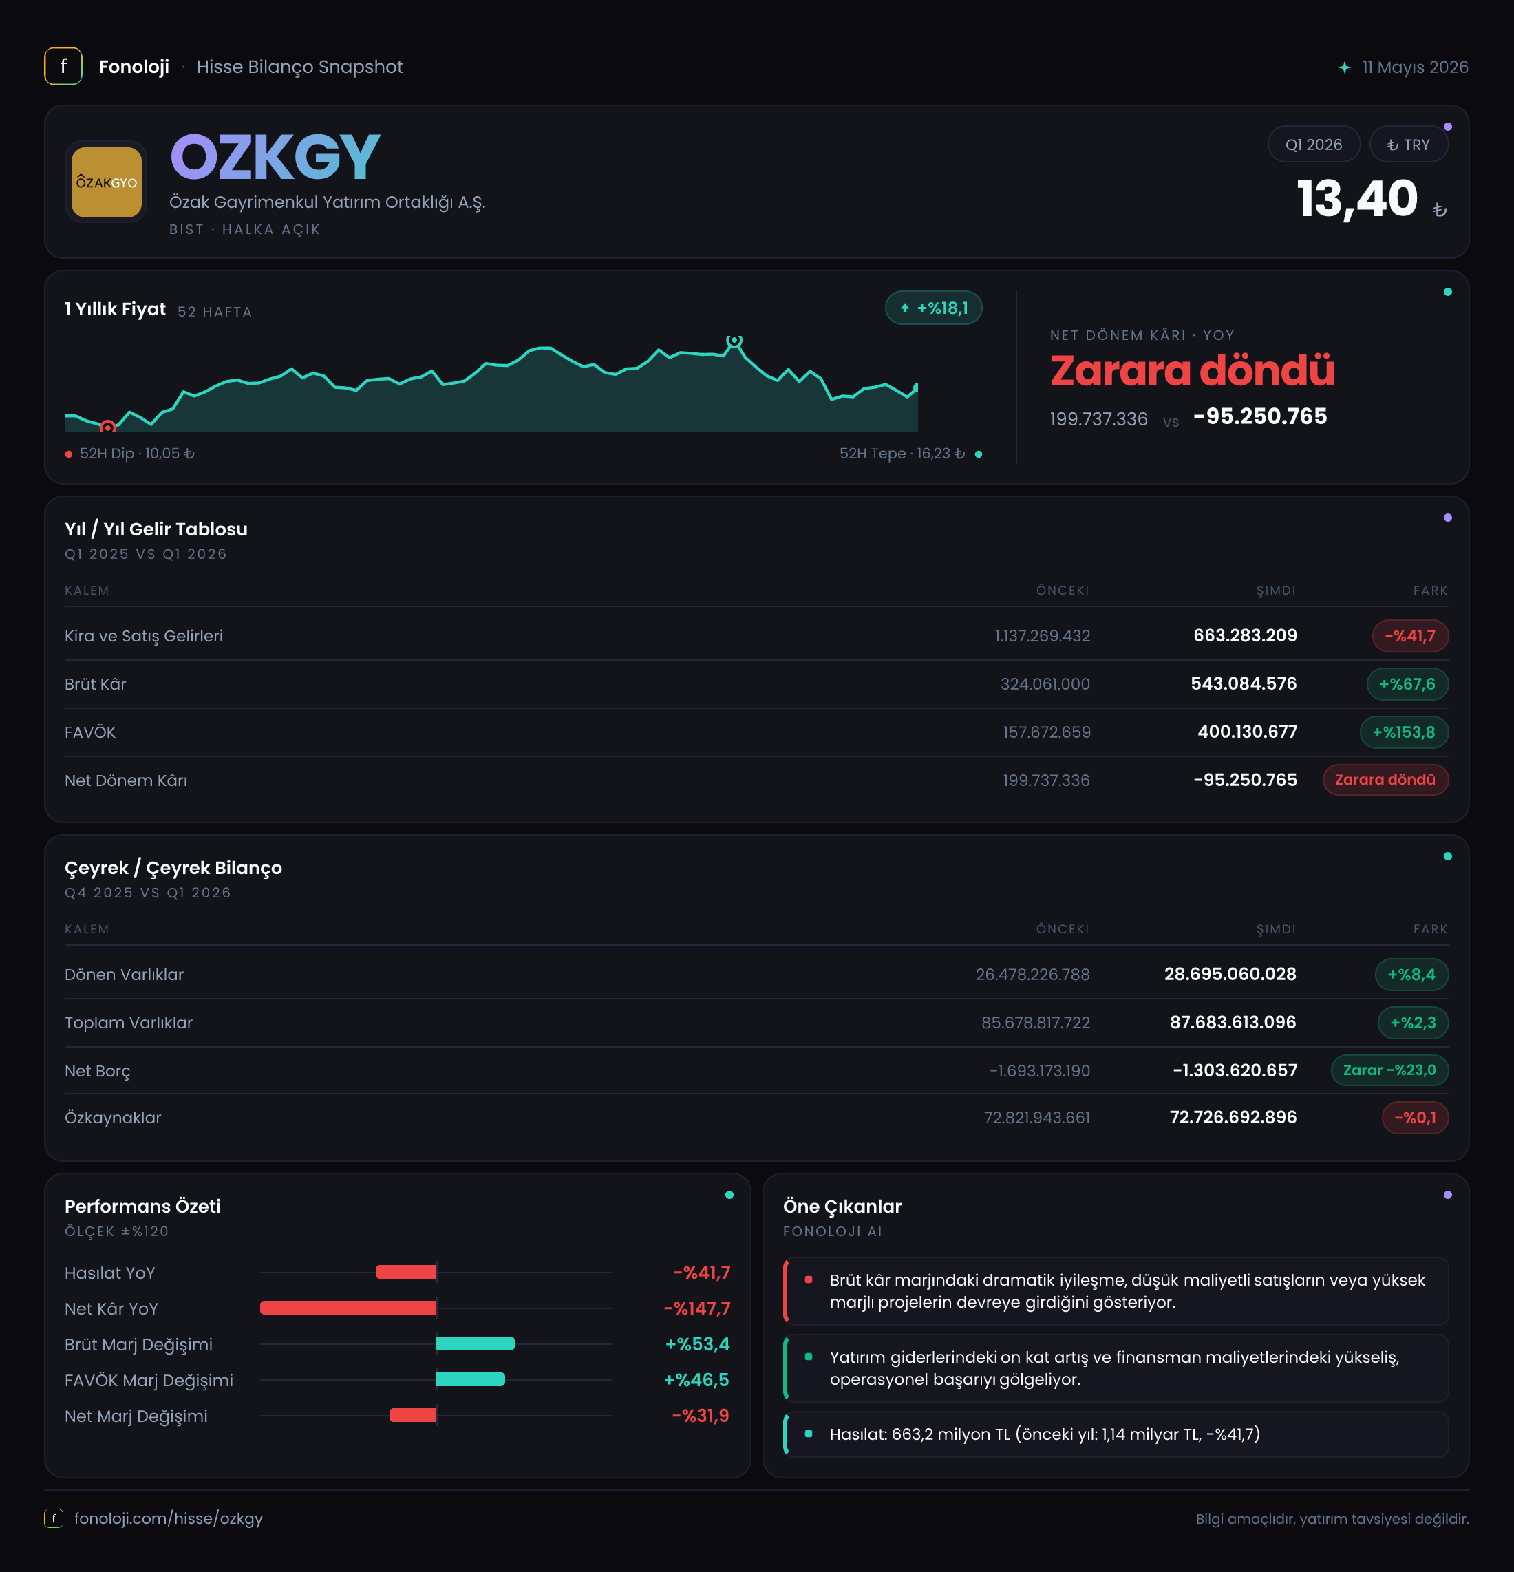
Task: Click the Brüt Marj Değişimi teal bar
Action: pos(476,1343)
